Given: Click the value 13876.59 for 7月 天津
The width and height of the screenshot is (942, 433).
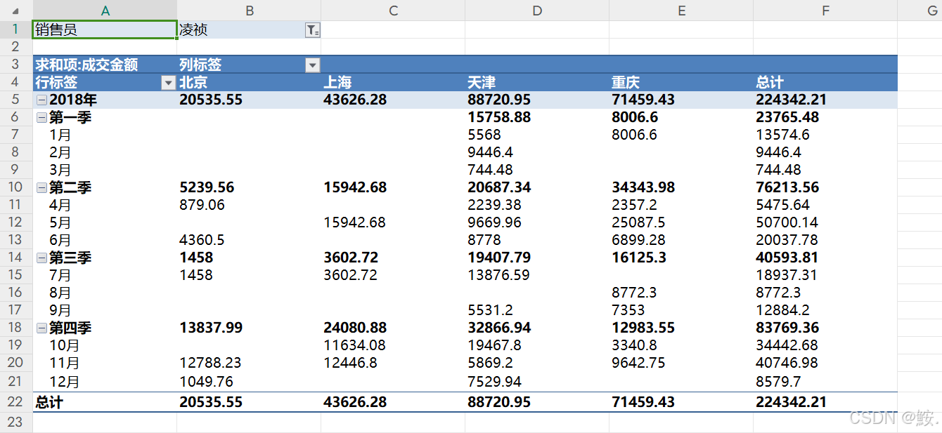Looking at the screenshot, I should (x=498, y=276).
